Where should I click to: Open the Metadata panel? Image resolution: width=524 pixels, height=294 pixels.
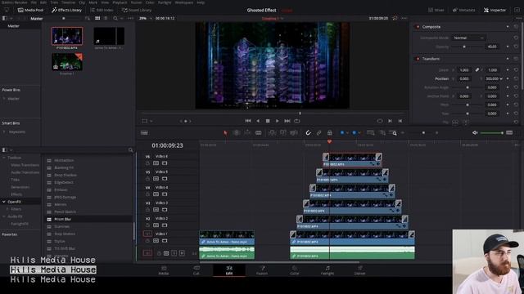coord(464,10)
